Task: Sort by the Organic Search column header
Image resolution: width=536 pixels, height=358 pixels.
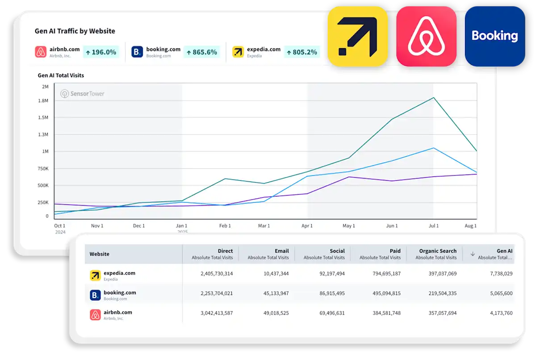Action: pyautogui.click(x=435, y=254)
